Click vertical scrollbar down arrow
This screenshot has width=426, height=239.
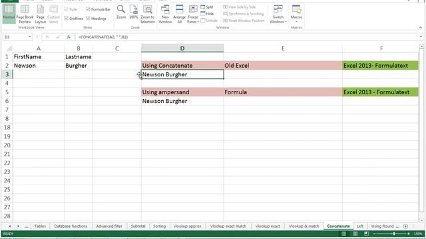click(421, 220)
